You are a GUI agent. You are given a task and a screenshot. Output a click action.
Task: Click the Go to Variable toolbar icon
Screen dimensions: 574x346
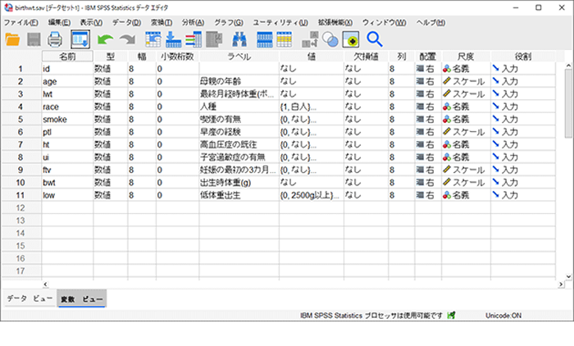tap(173, 39)
